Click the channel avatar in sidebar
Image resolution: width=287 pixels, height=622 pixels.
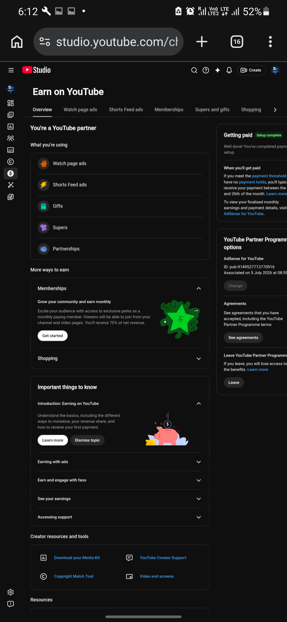[11, 89]
